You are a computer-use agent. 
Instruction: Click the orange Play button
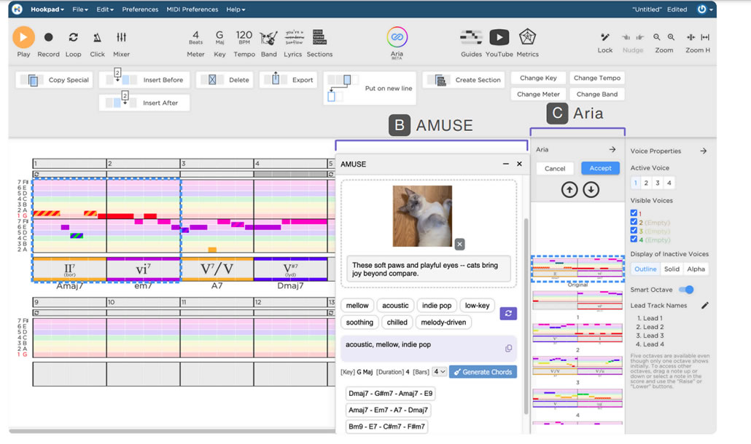tap(23, 37)
